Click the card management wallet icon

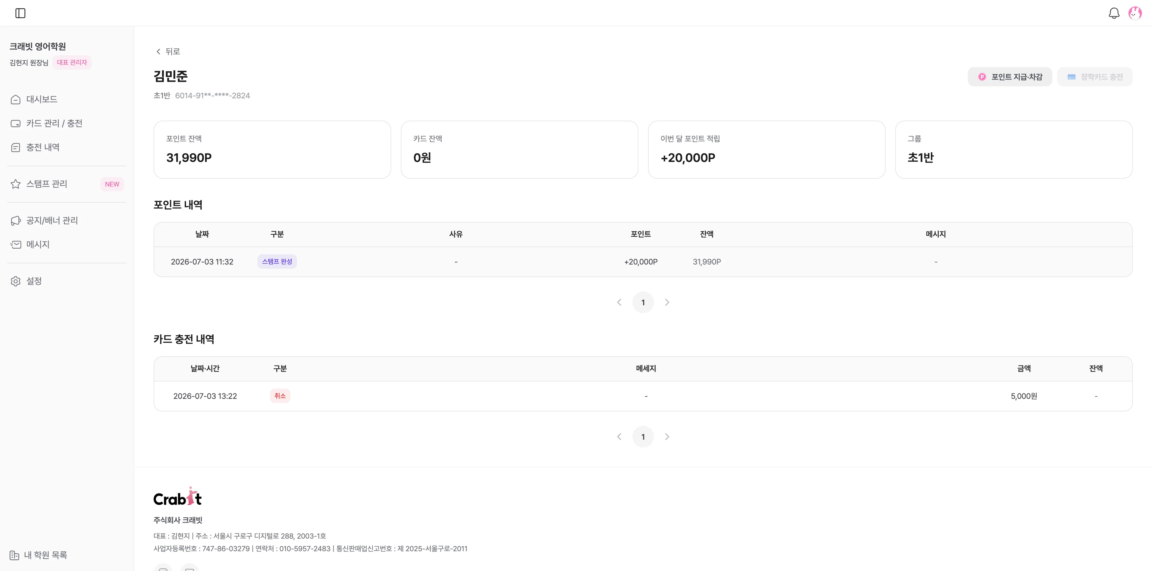coord(16,124)
